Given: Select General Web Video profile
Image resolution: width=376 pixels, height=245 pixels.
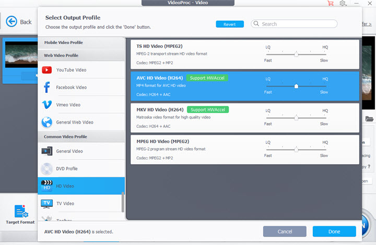Looking at the screenshot, I should point(81,123).
